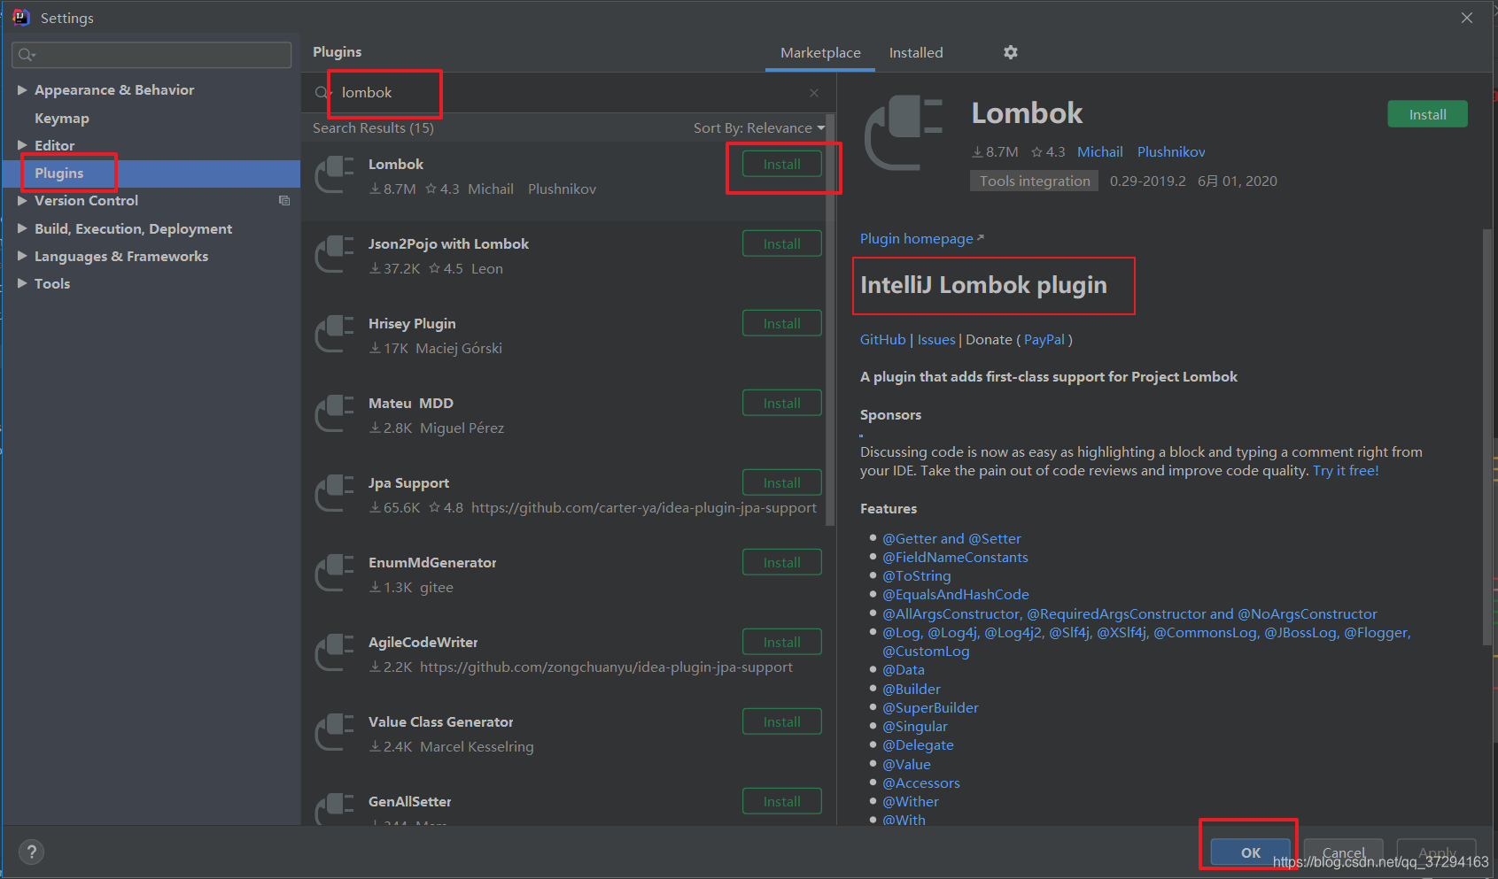Open the @ToString feature link
The height and width of the screenshot is (879, 1498).
(916, 576)
